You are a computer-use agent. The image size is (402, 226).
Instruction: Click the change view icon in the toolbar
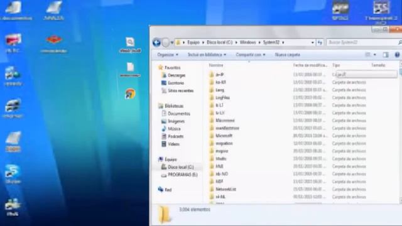tap(368, 55)
